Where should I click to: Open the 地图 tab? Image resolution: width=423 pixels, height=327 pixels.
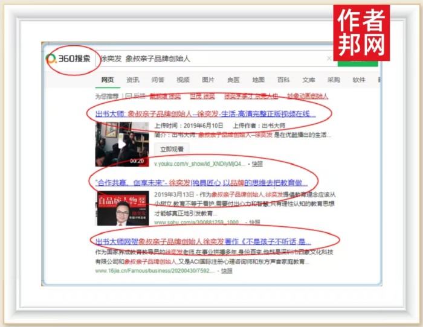tap(258, 80)
